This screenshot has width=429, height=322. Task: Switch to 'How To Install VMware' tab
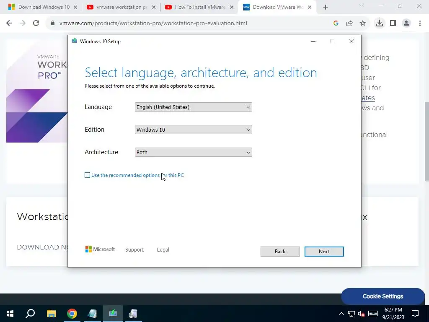click(199, 7)
